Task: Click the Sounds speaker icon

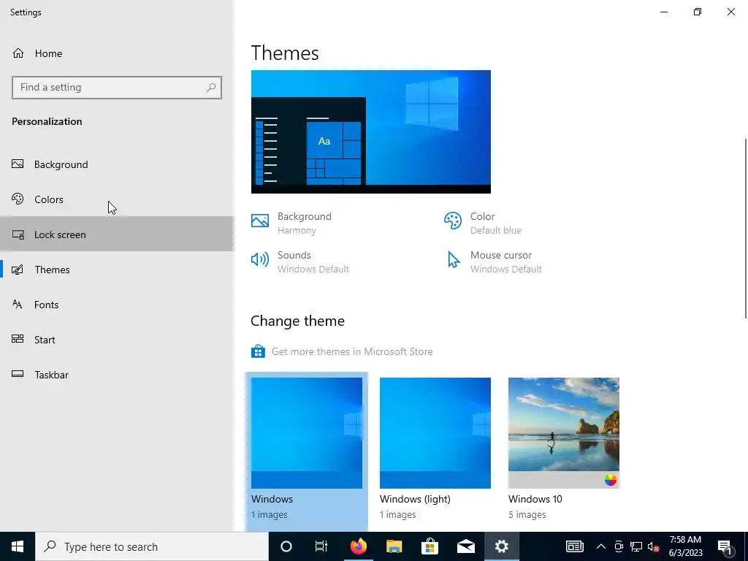Action: click(260, 259)
